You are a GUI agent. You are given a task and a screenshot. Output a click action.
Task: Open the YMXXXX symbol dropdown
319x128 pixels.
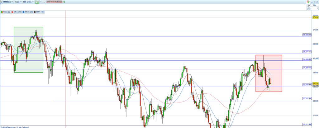click(8, 2)
